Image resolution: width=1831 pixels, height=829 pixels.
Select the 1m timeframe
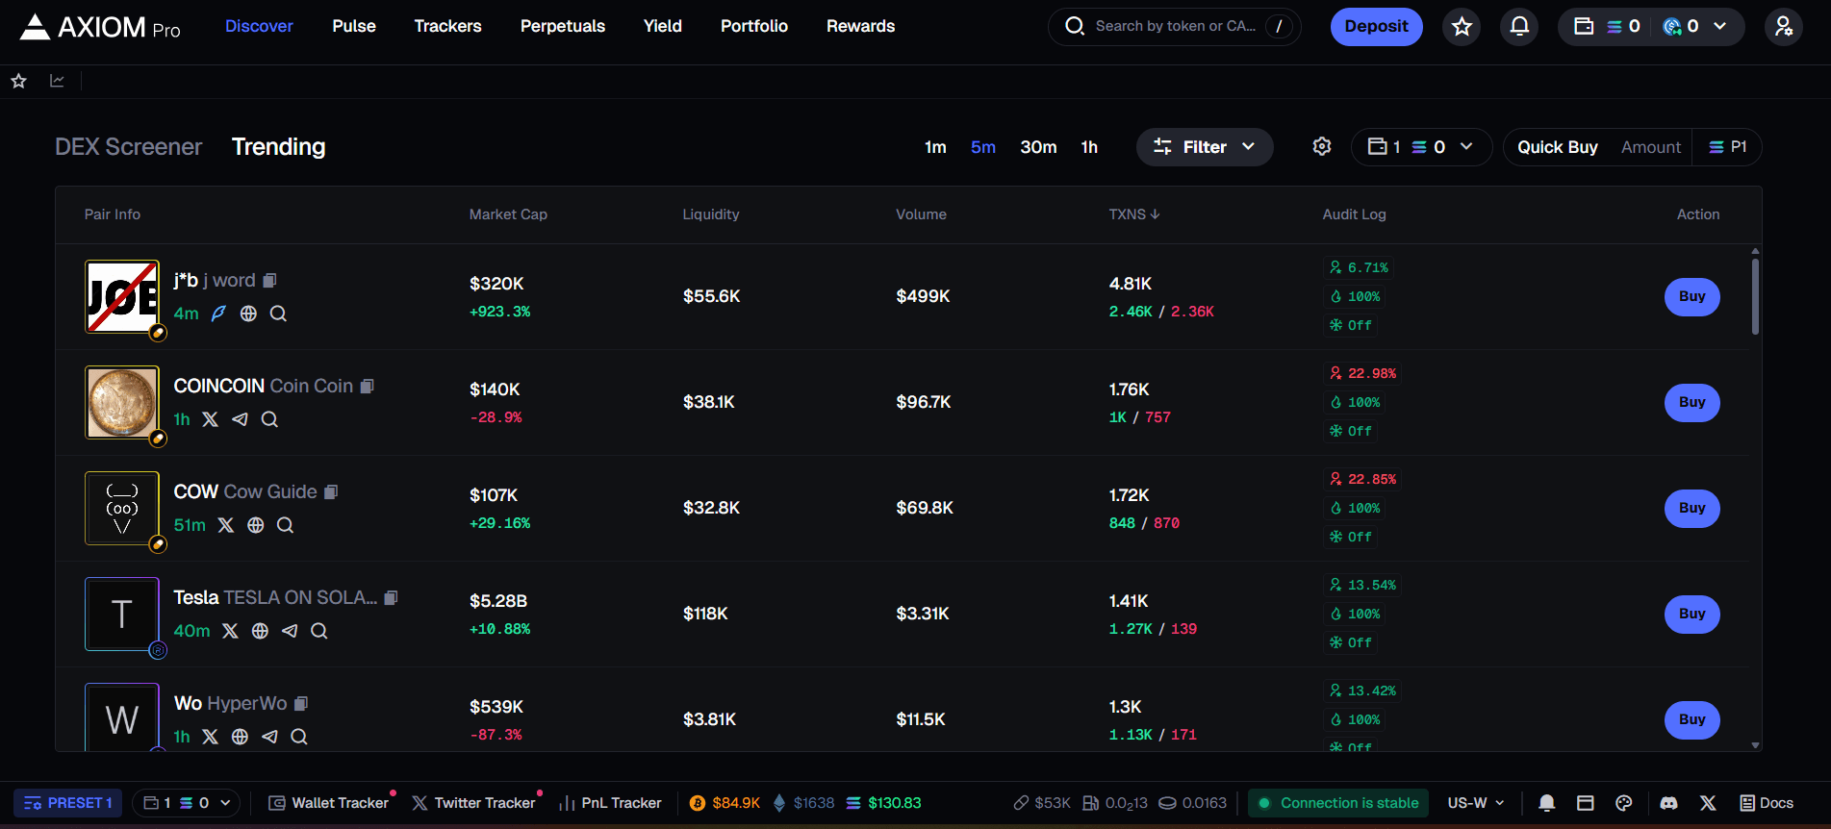pos(935,147)
